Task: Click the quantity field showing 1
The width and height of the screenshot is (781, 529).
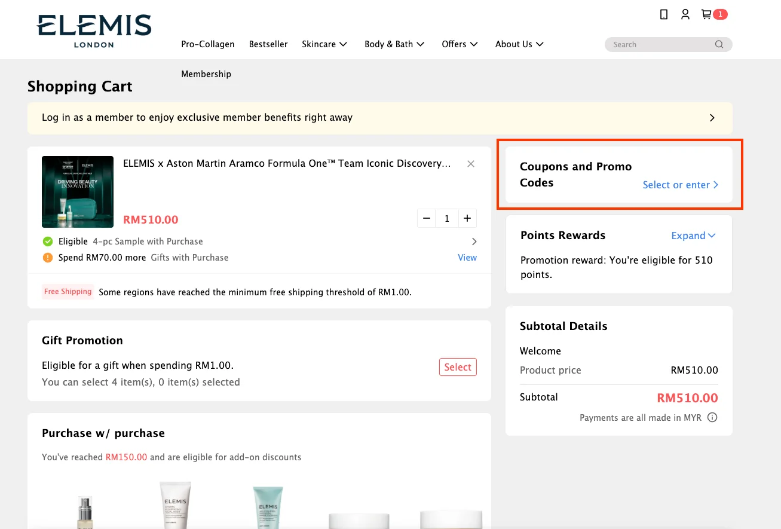Action: click(447, 219)
